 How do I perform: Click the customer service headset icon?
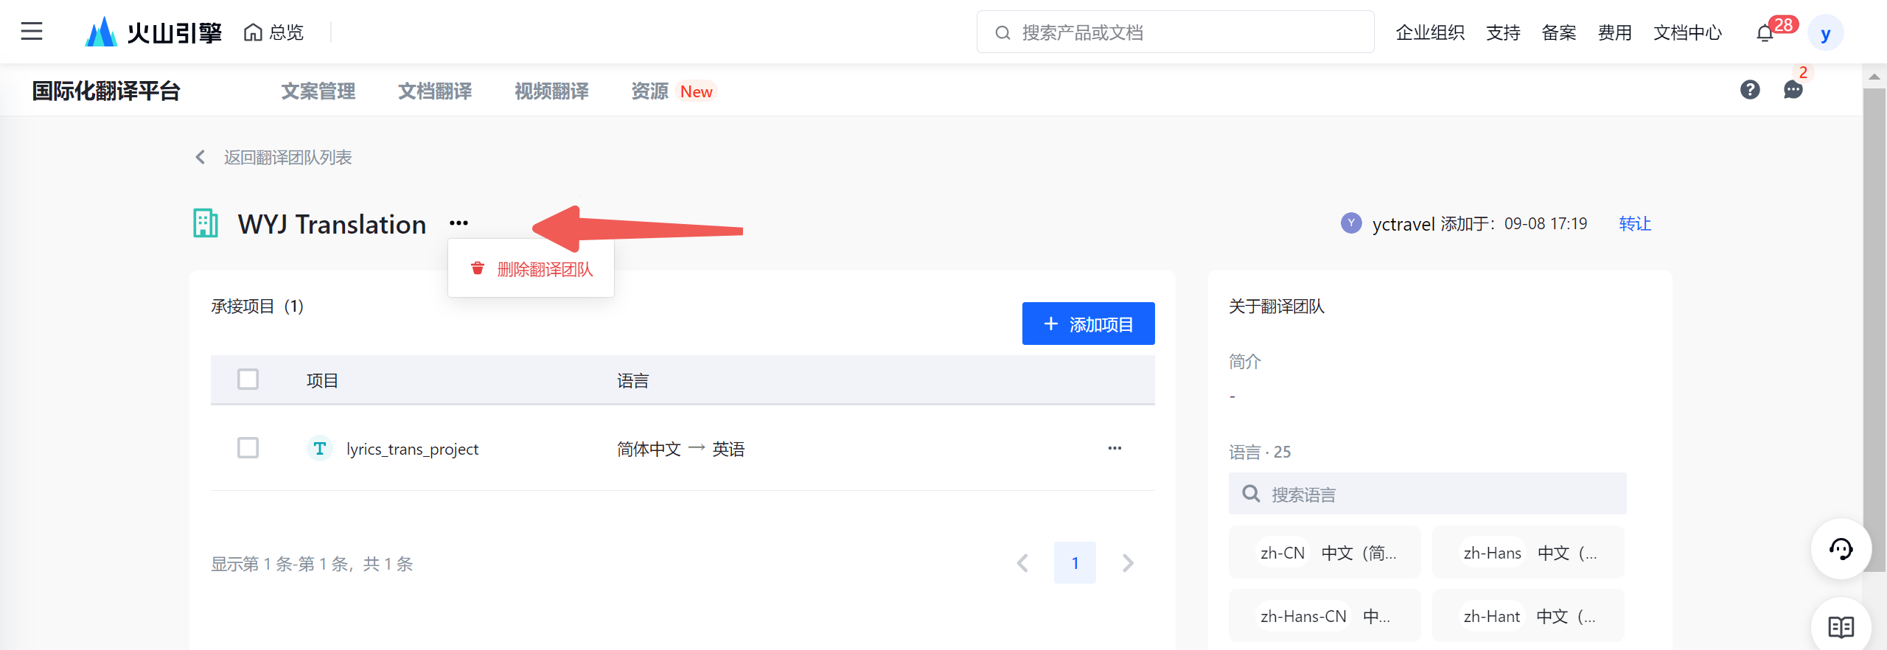click(x=1841, y=549)
